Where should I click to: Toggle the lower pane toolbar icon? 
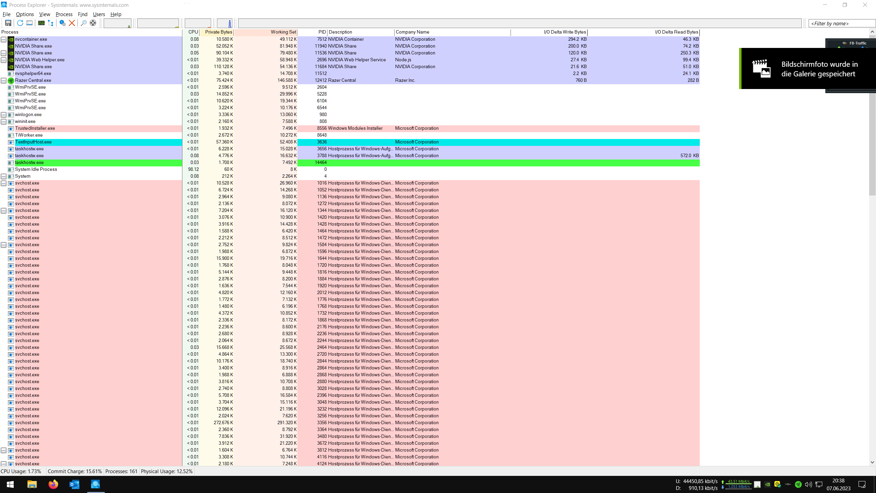(29, 23)
